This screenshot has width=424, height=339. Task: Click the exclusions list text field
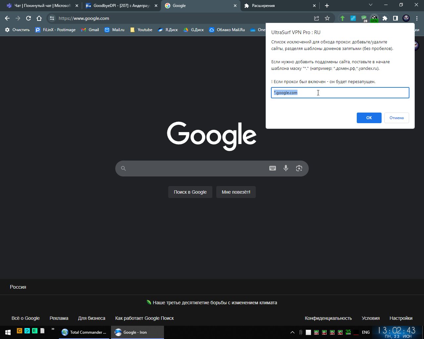pos(340,93)
